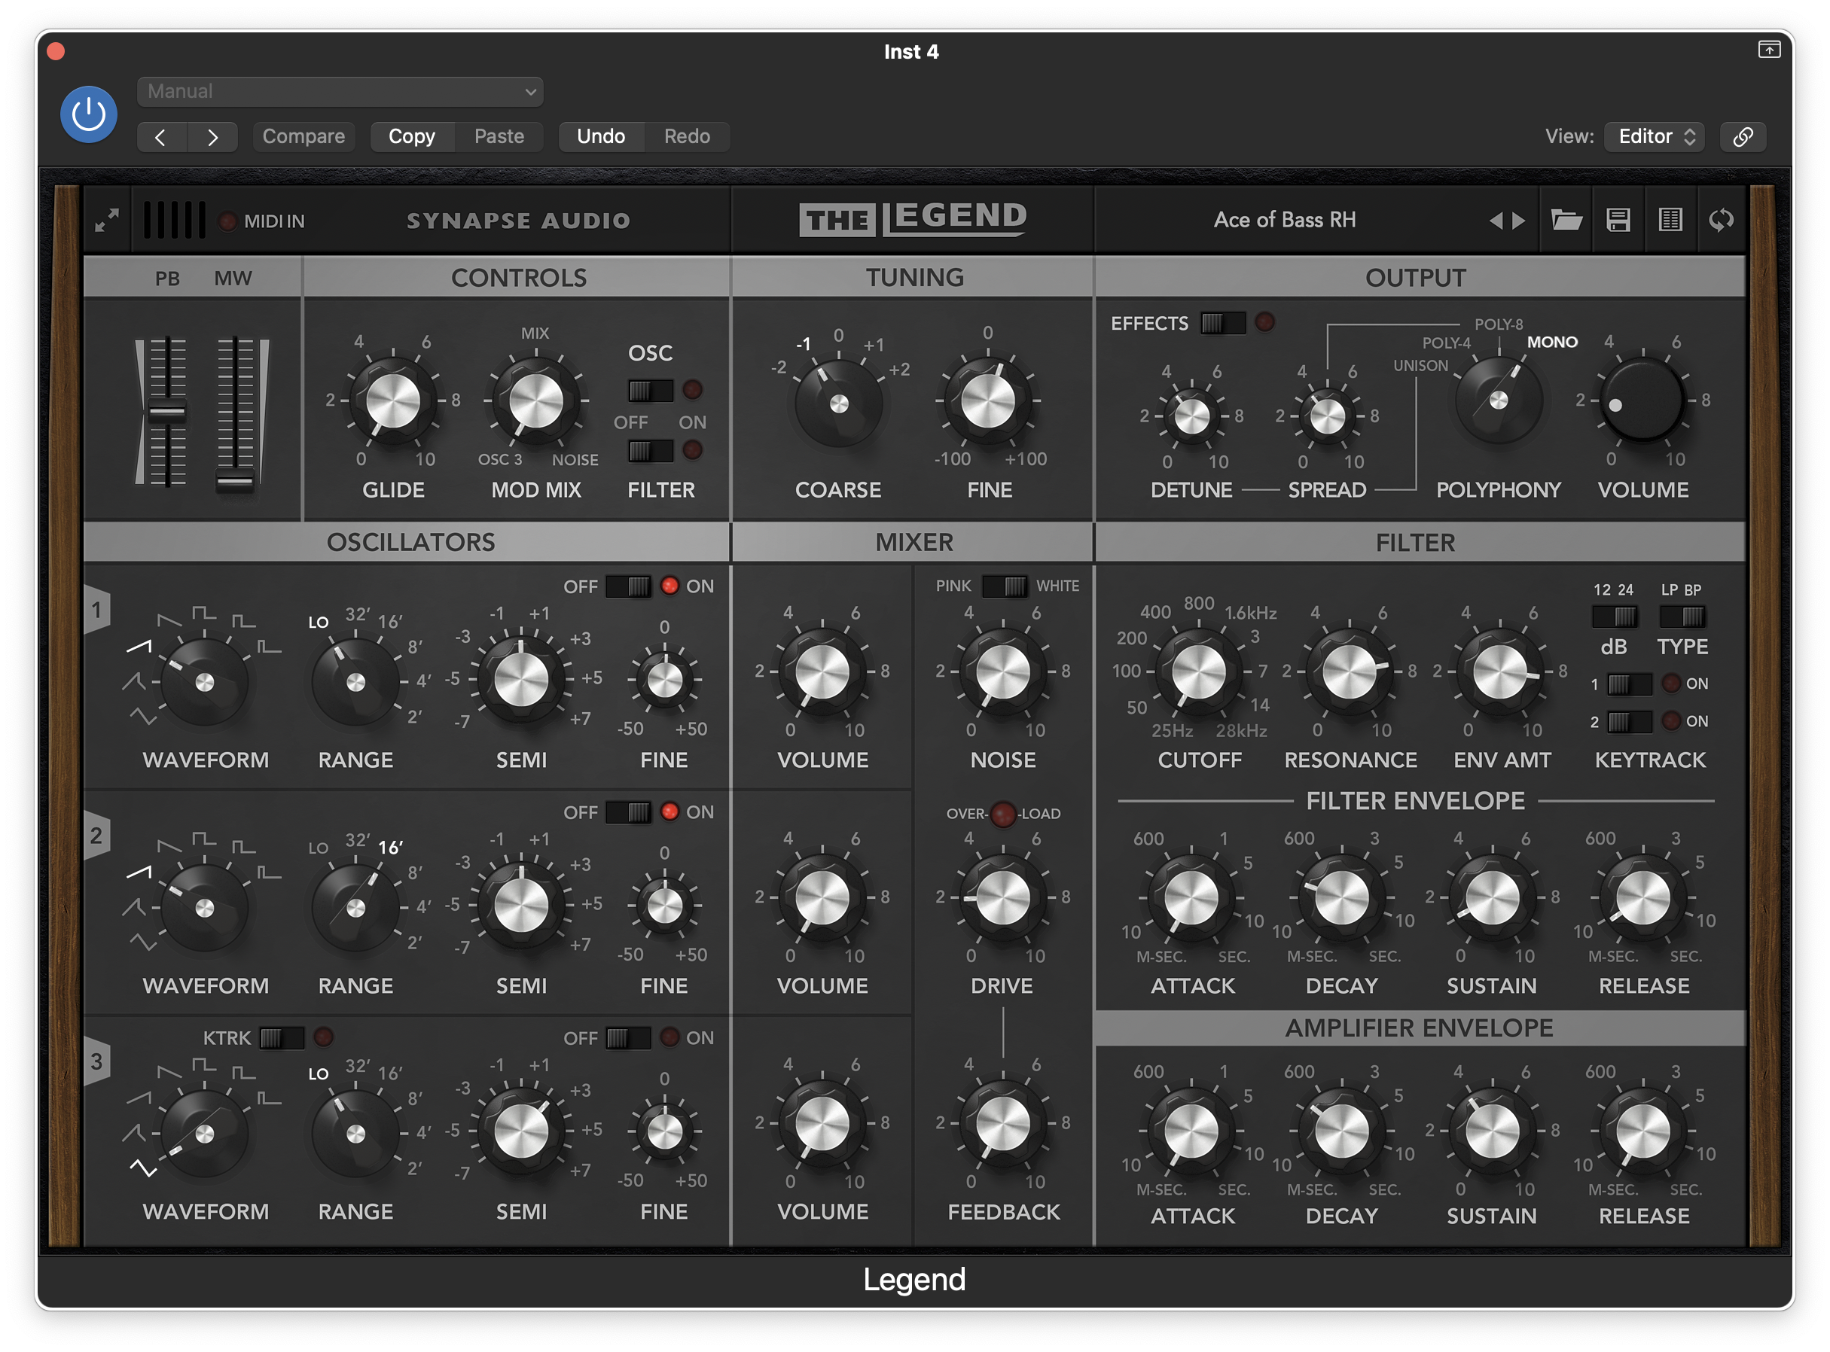Select the oscillator 2 number tab

(96, 836)
